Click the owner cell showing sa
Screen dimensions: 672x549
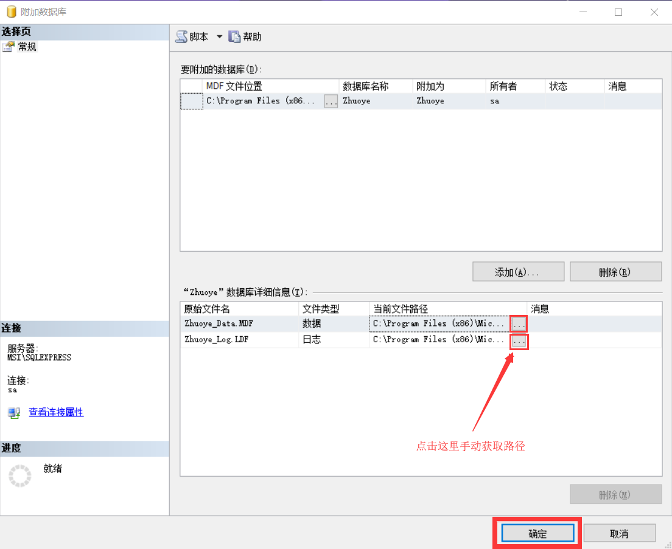[x=516, y=102]
